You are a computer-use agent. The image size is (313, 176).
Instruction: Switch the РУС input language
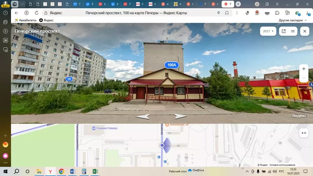282,171
